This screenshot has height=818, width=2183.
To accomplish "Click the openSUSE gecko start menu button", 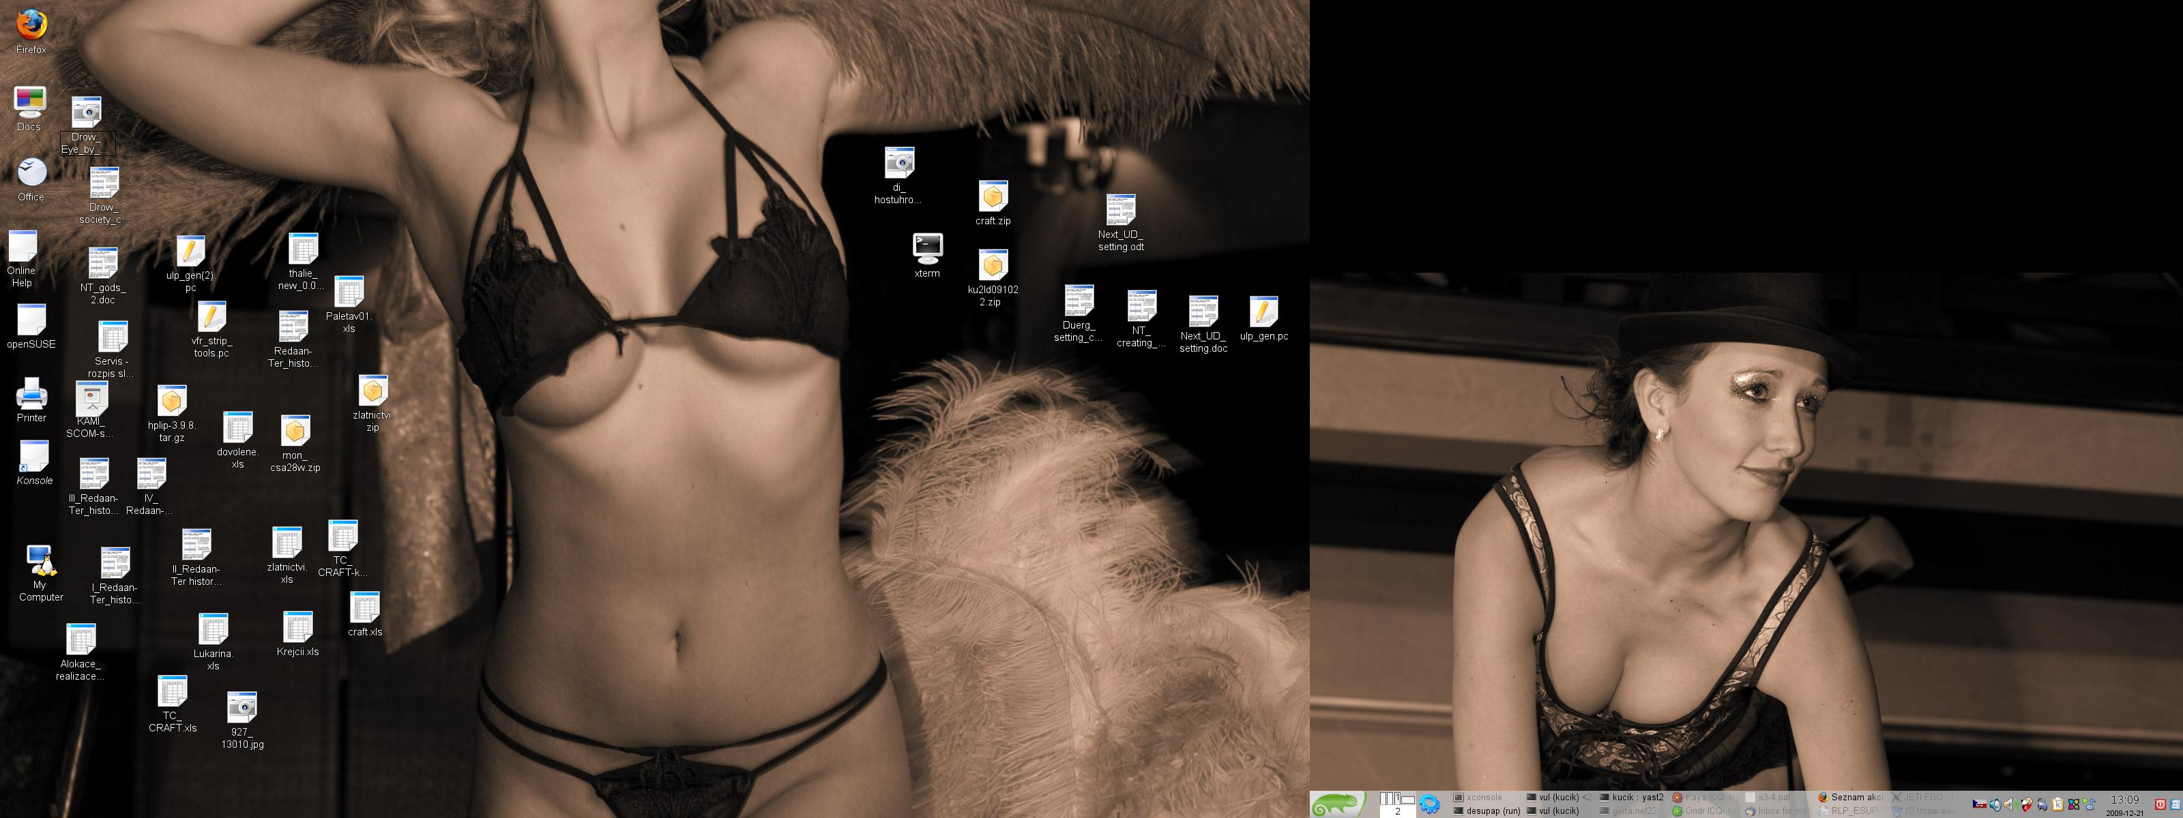I will click(x=1336, y=804).
